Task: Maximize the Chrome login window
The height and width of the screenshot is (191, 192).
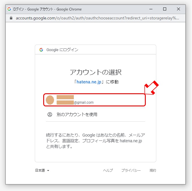Action: [165, 9]
